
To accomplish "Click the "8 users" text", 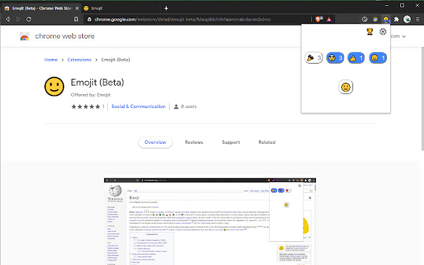I will pyautogui.click(x=188, y=107).
